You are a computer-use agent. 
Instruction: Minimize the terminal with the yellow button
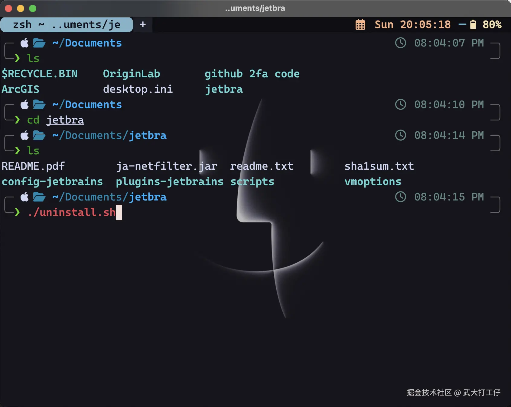tap(21, 8)
